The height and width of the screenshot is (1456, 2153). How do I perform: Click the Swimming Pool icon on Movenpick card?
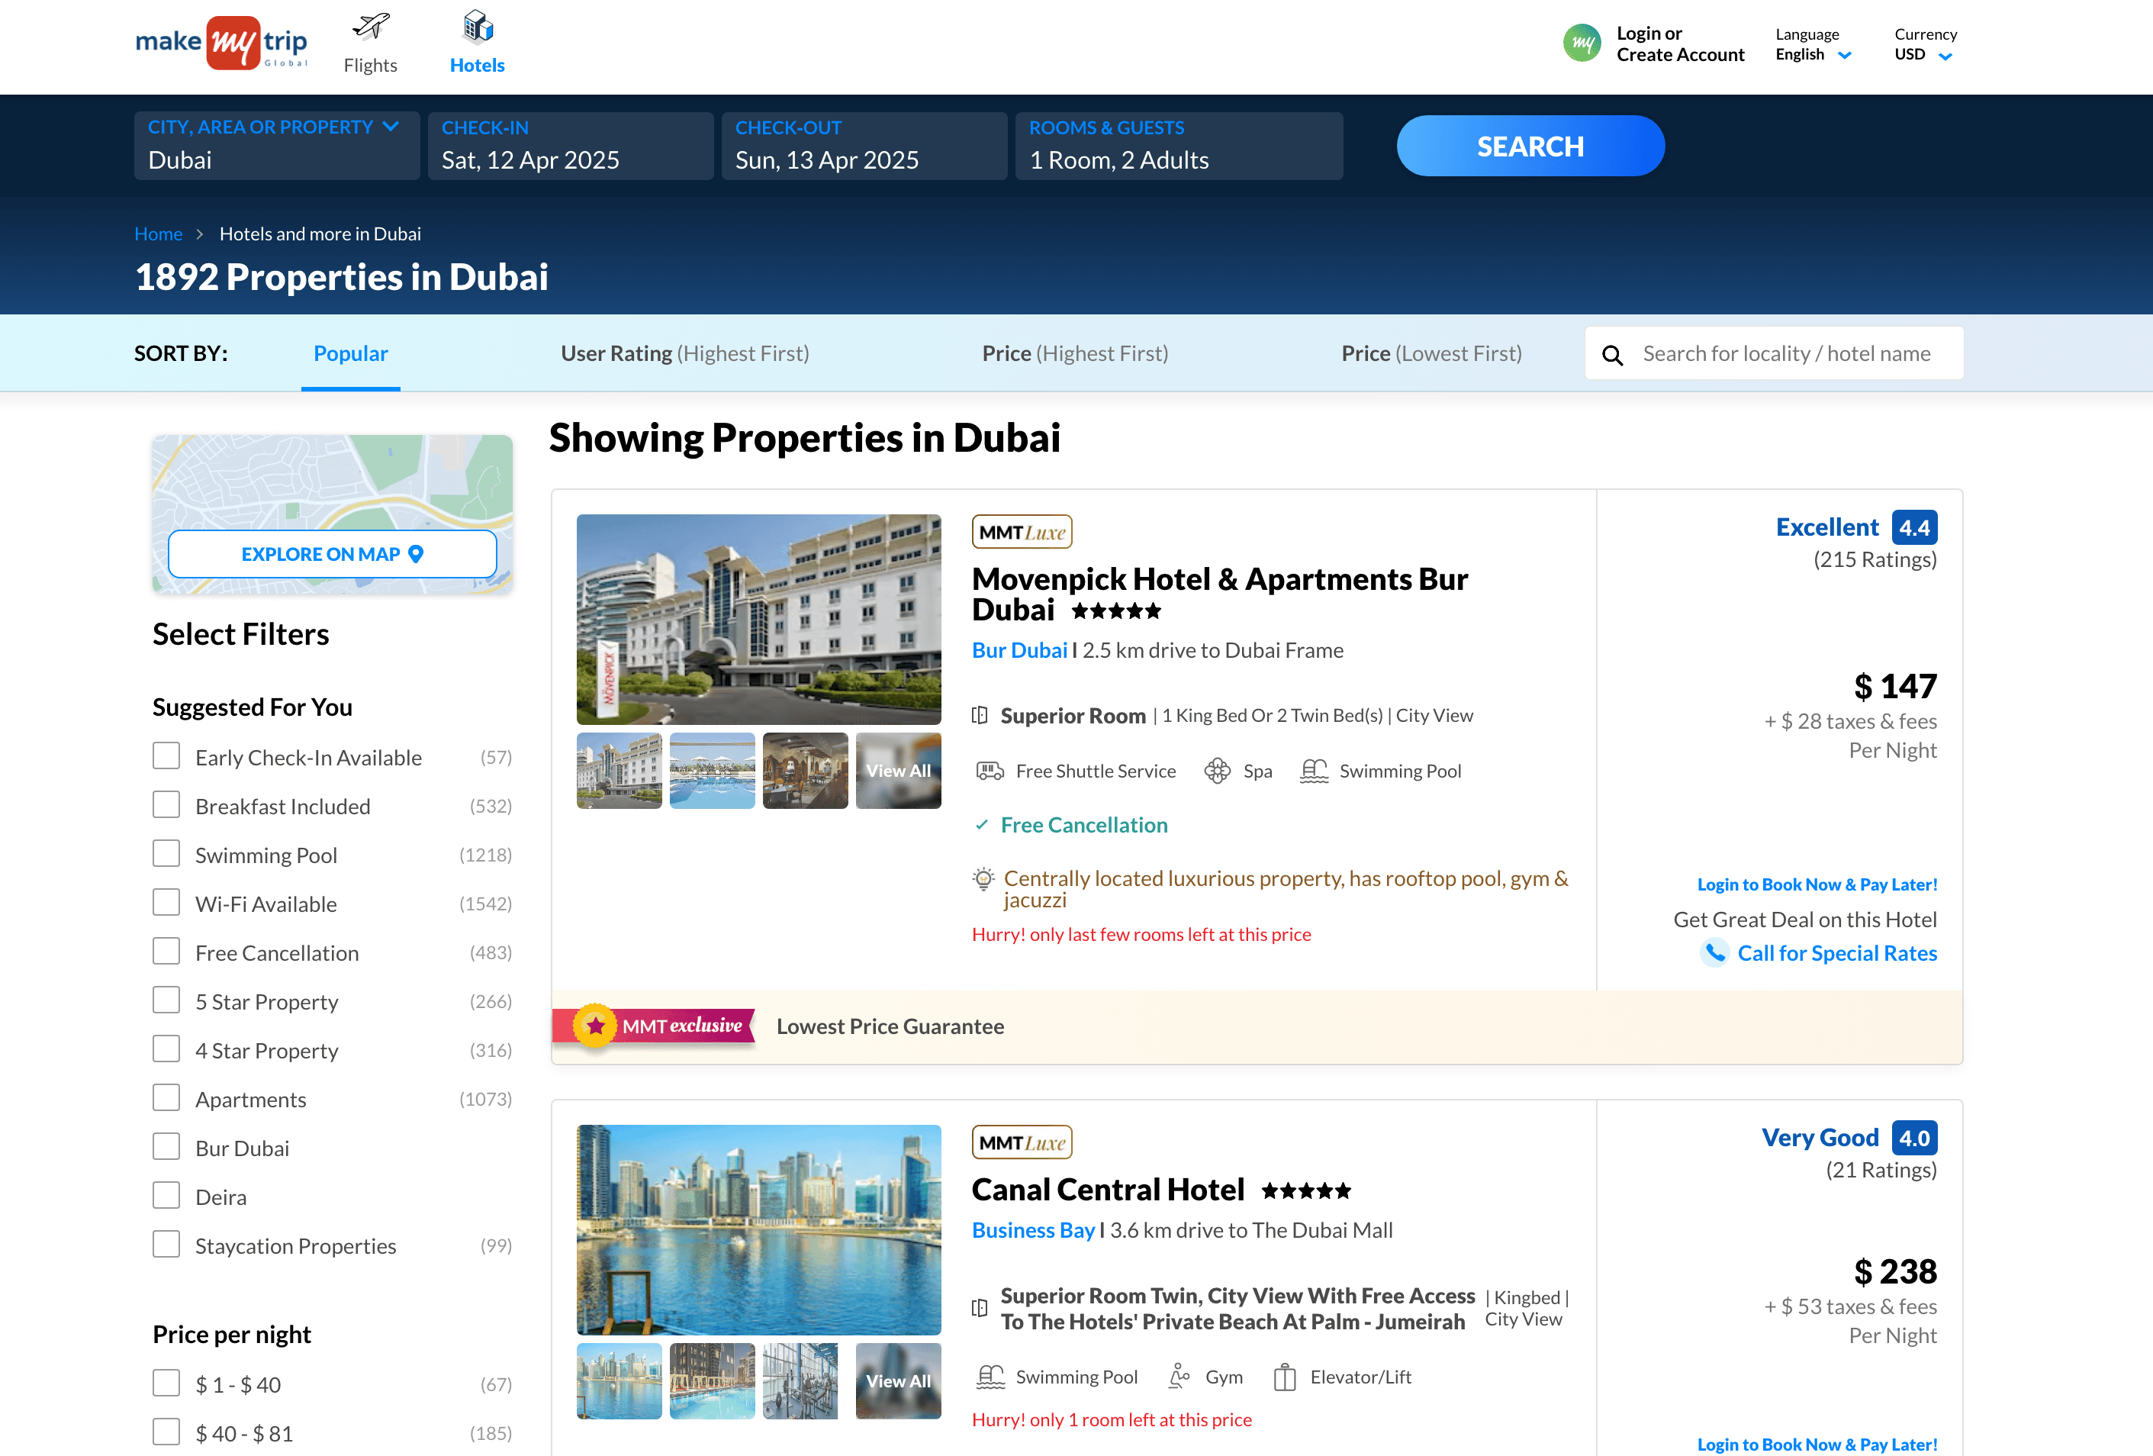click(1314, 771)
